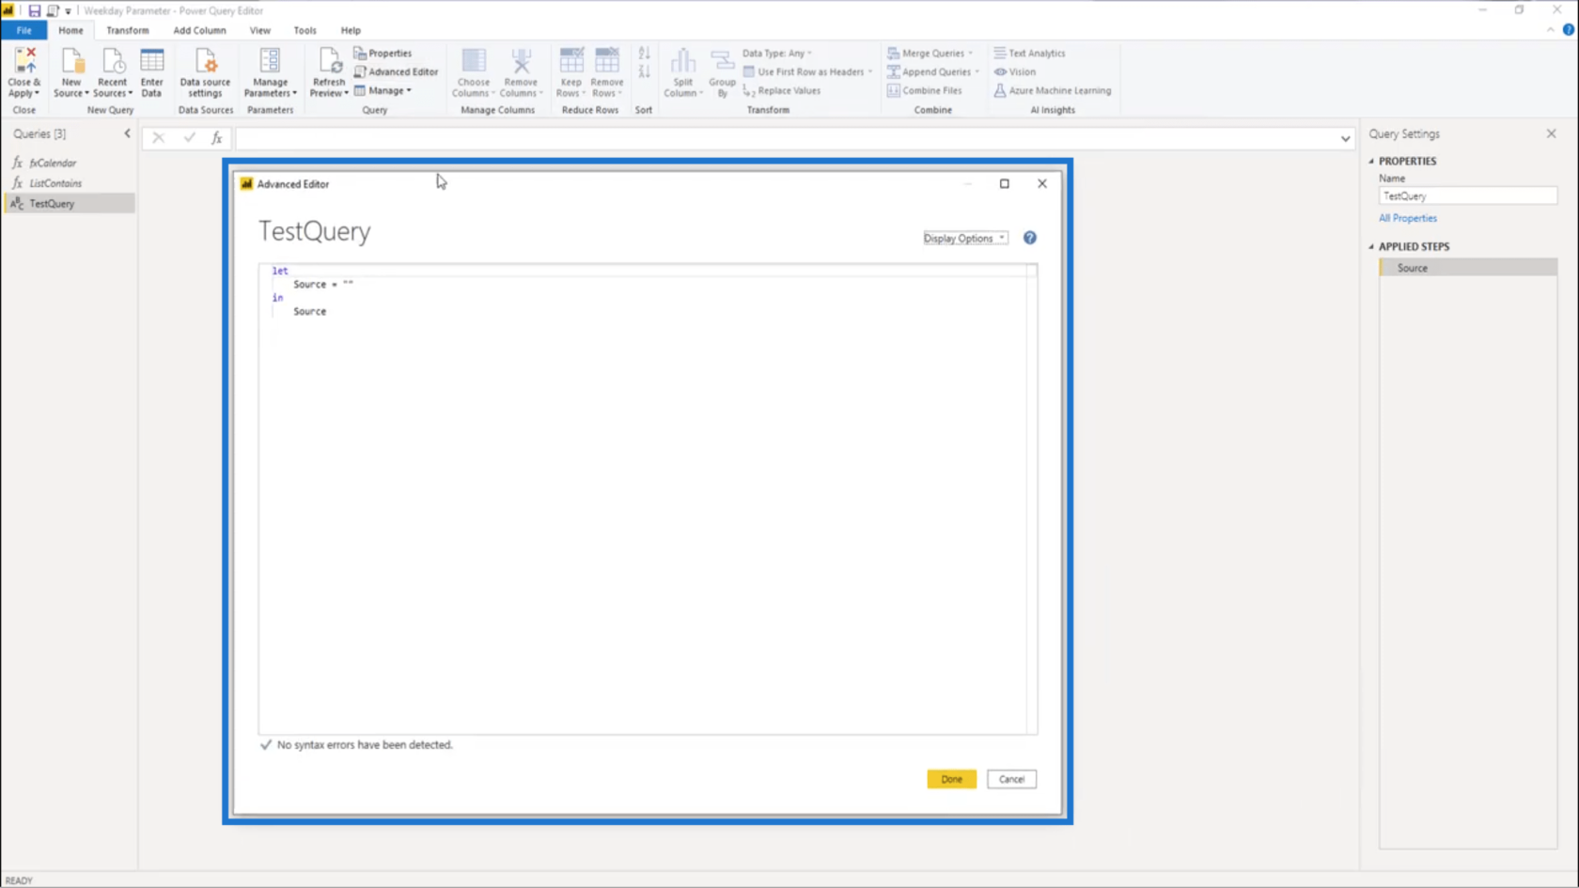Open the File tab
Screen dimensions: 1579x888
pyautogui.click(x=23, y=30)
